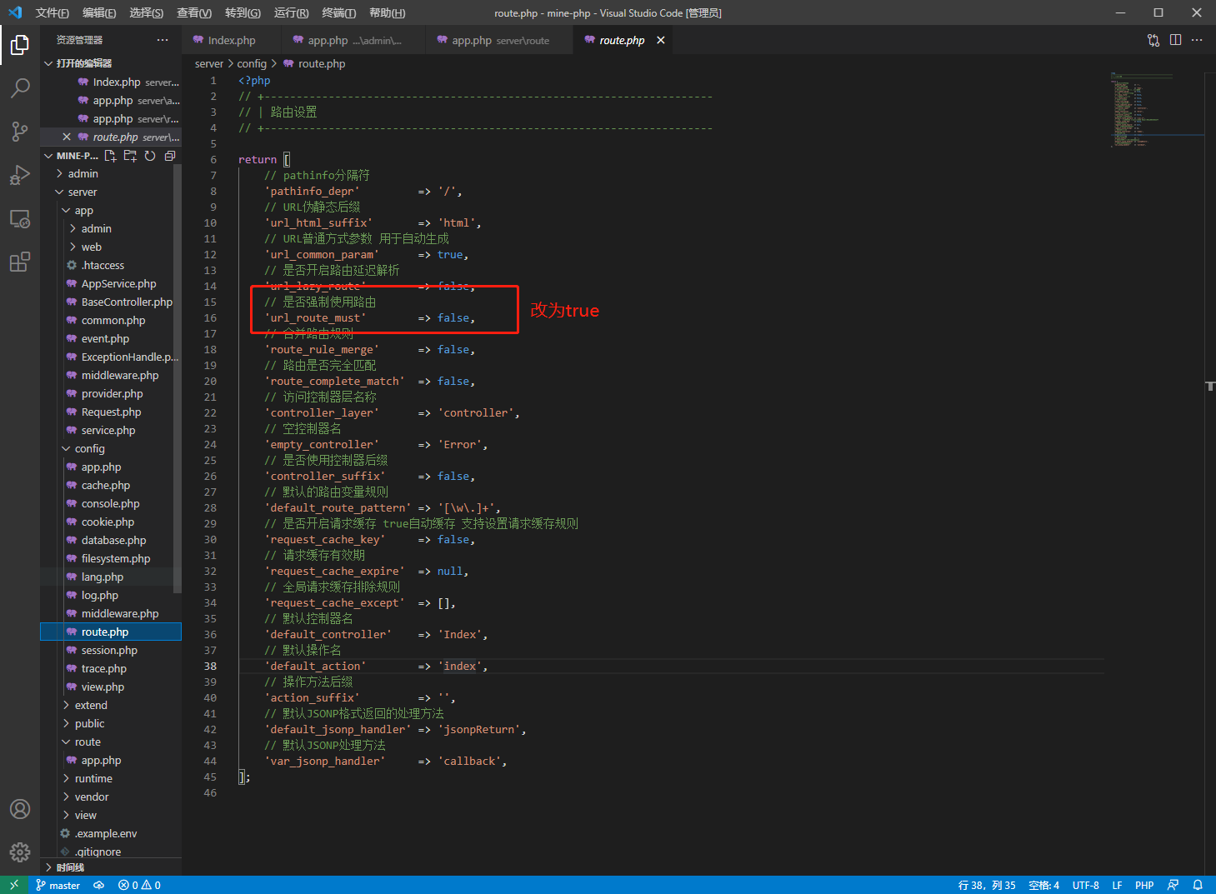Image resolution: width=1216 pixels, height=894 pixels.
Task: Expand the top-level admin folder
Action: point(111,173)
